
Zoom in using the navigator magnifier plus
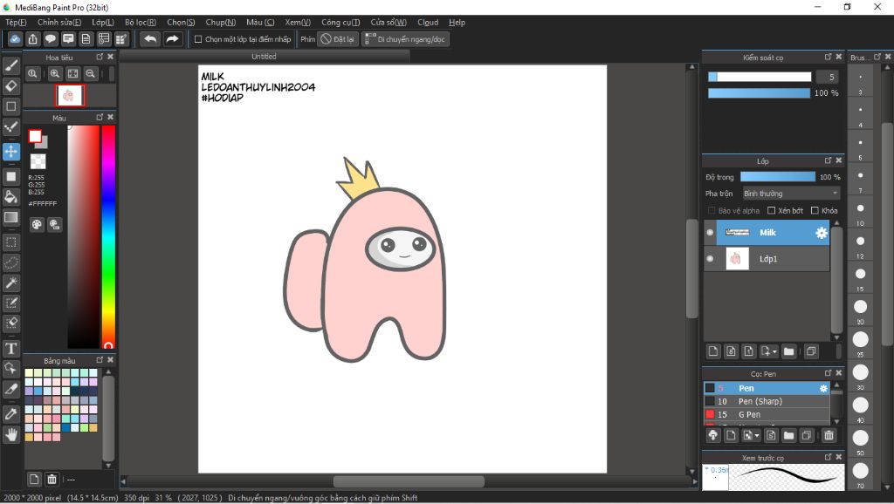pos(55,74)
